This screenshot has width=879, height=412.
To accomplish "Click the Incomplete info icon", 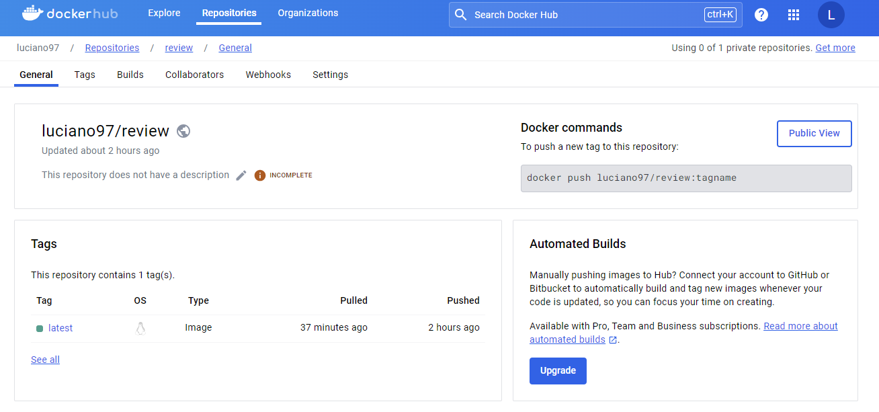I will 260,175.
